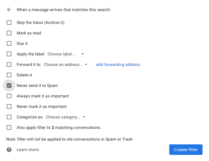Tick the Star it checkbox
Screen dimensions: 209x161
coord(9,43)
